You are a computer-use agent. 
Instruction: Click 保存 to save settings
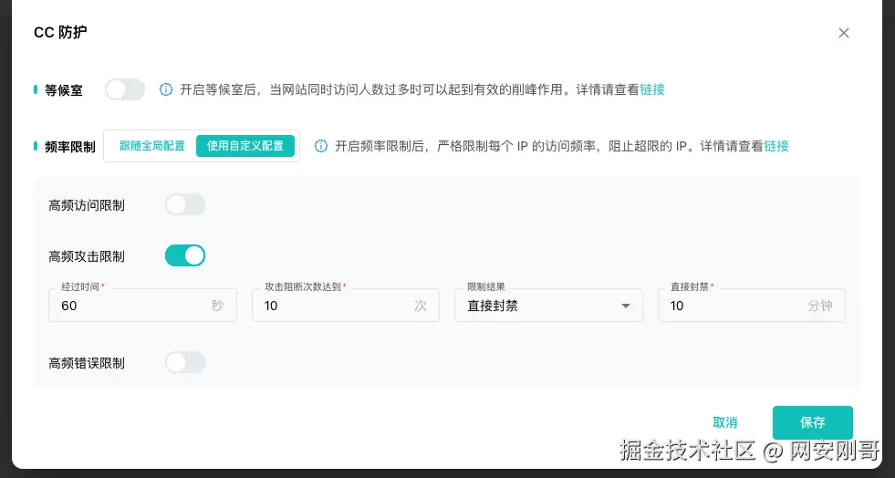[x=813, y=422]
